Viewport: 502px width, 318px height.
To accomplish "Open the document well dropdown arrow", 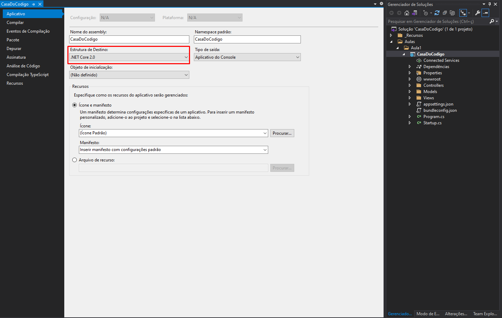I will point(375,4).
